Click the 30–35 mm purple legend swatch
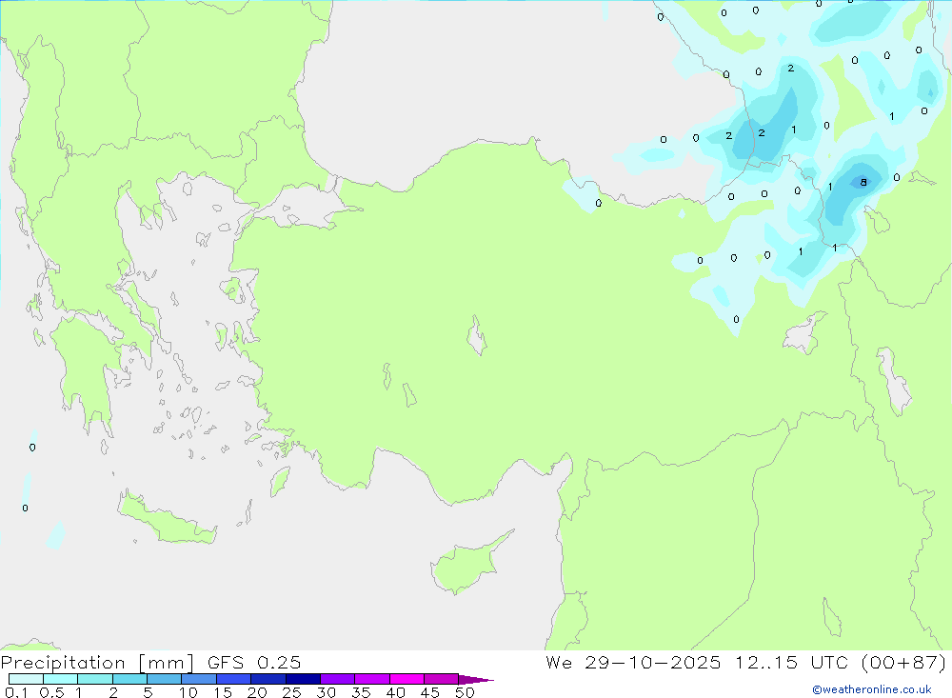952x698 pixels. click(338, 679)
